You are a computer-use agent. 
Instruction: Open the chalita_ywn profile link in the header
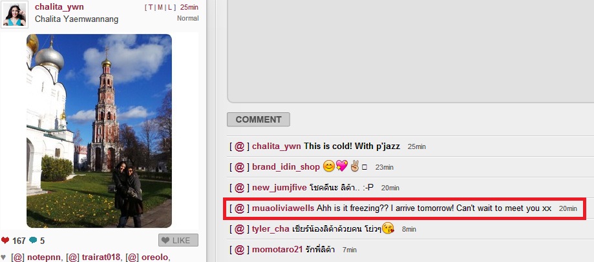point(59,7)
